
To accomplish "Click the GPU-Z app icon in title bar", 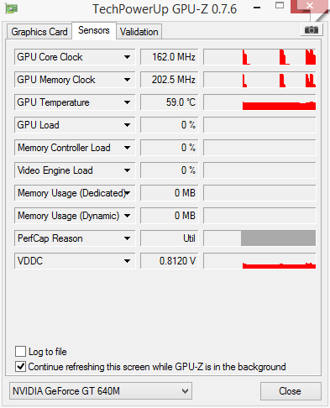I will (x=12, y=8).
